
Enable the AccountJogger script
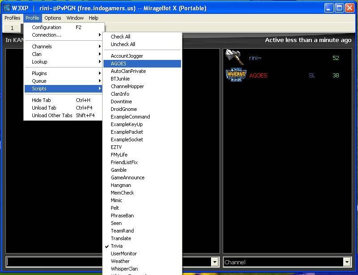pos(142,56)
